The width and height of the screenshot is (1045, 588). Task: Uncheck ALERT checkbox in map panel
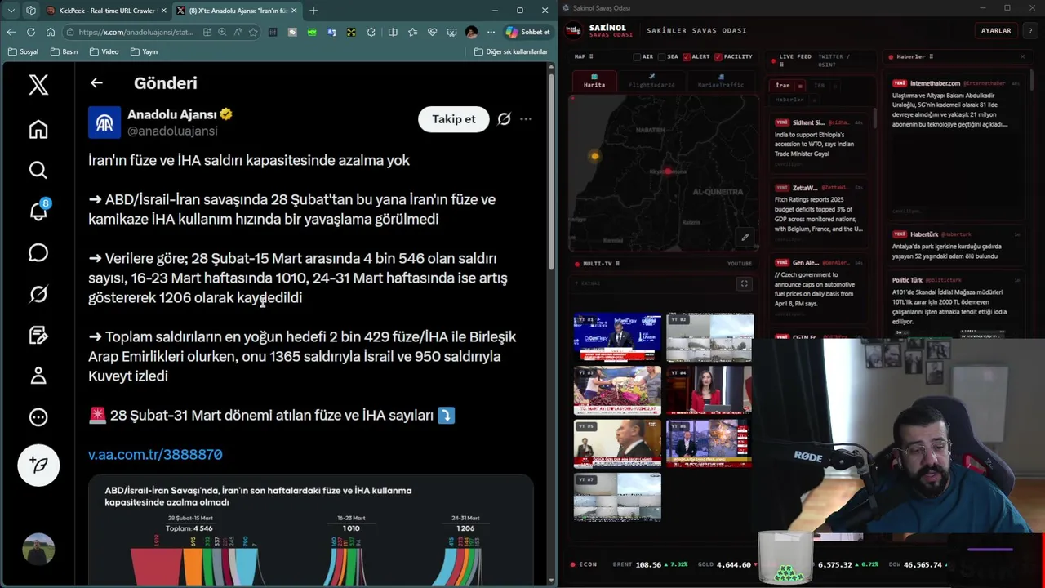pyautogui.click(x=687, y=57)
